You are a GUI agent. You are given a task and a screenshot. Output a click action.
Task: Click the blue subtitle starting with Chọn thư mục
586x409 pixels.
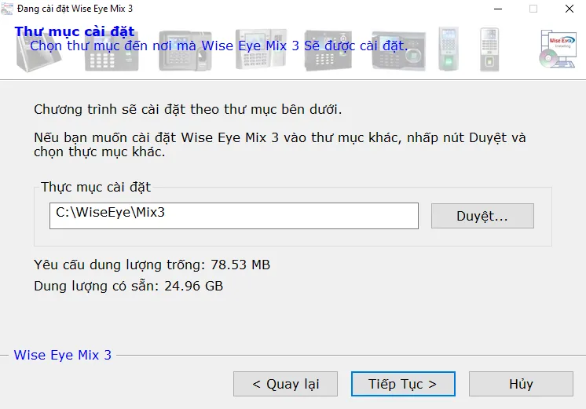point(218,46)
